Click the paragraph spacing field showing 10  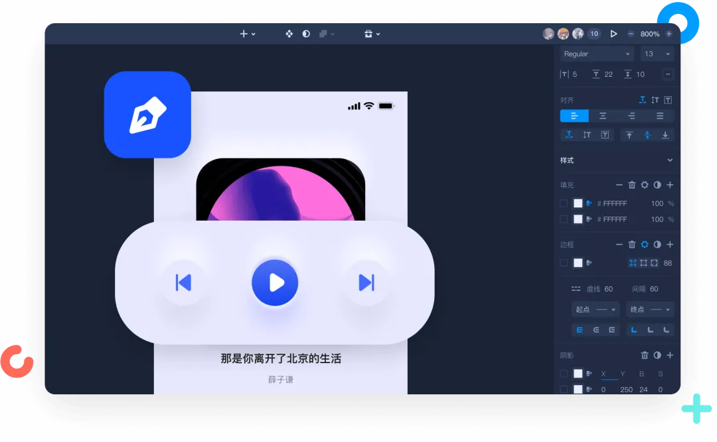635,74
